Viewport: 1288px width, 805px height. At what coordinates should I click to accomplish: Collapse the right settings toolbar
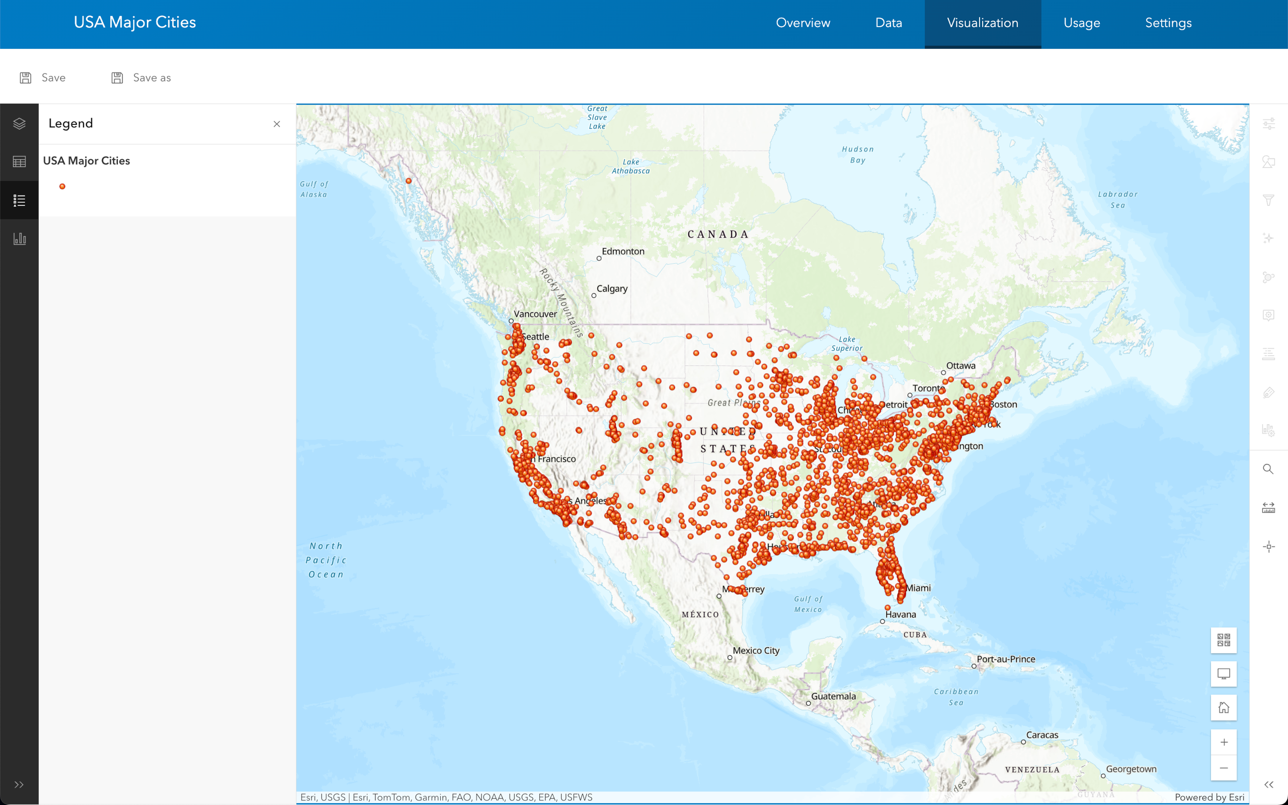1268,784
